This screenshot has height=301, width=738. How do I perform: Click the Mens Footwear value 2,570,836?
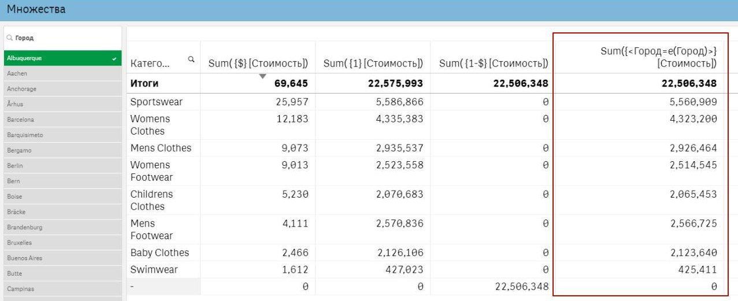399,224
